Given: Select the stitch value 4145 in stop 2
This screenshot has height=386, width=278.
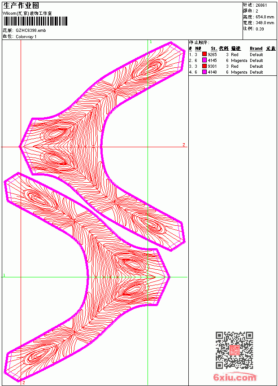Looking at the screenshot, I should point(213,60).
